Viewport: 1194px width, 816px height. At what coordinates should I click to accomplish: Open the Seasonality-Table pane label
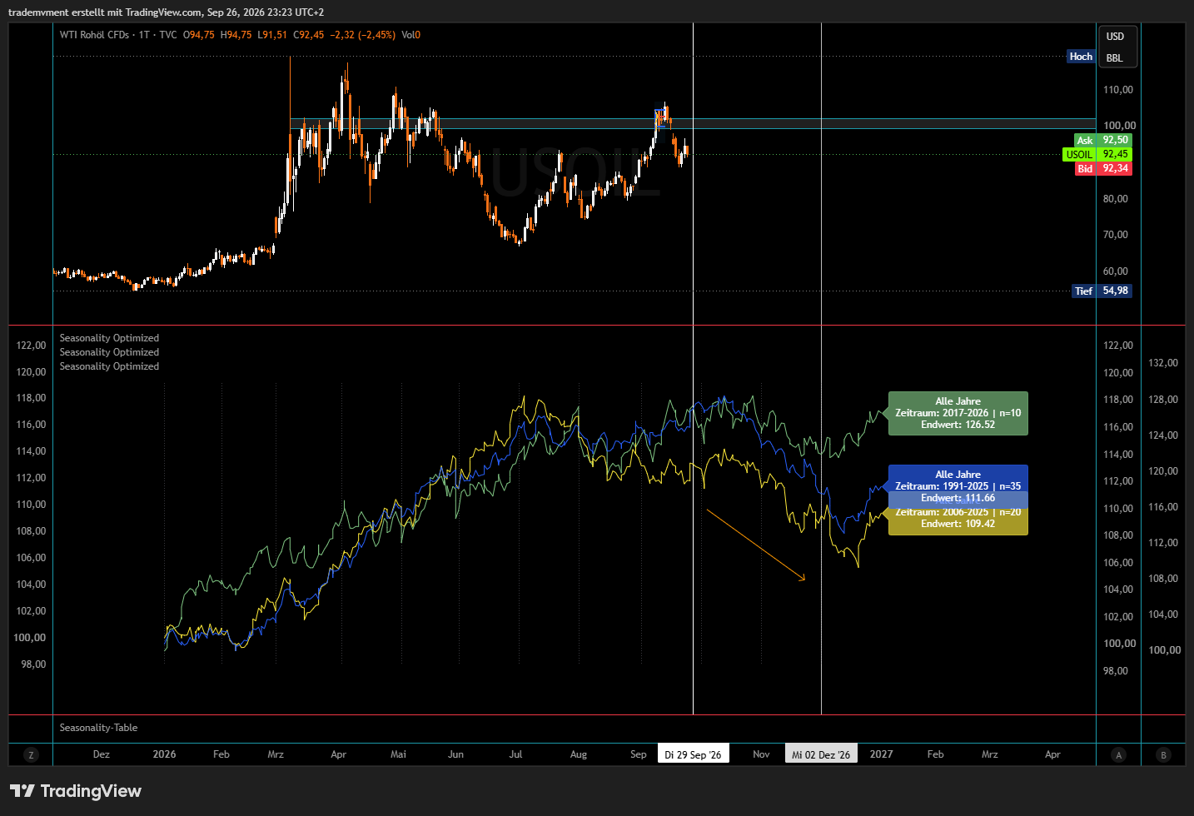[98, 728]
